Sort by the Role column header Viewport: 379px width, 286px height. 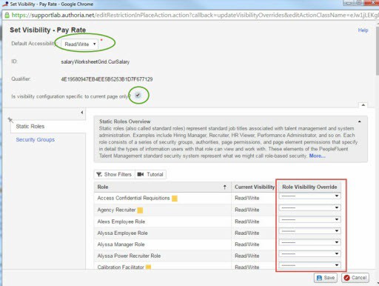point(163,187)
